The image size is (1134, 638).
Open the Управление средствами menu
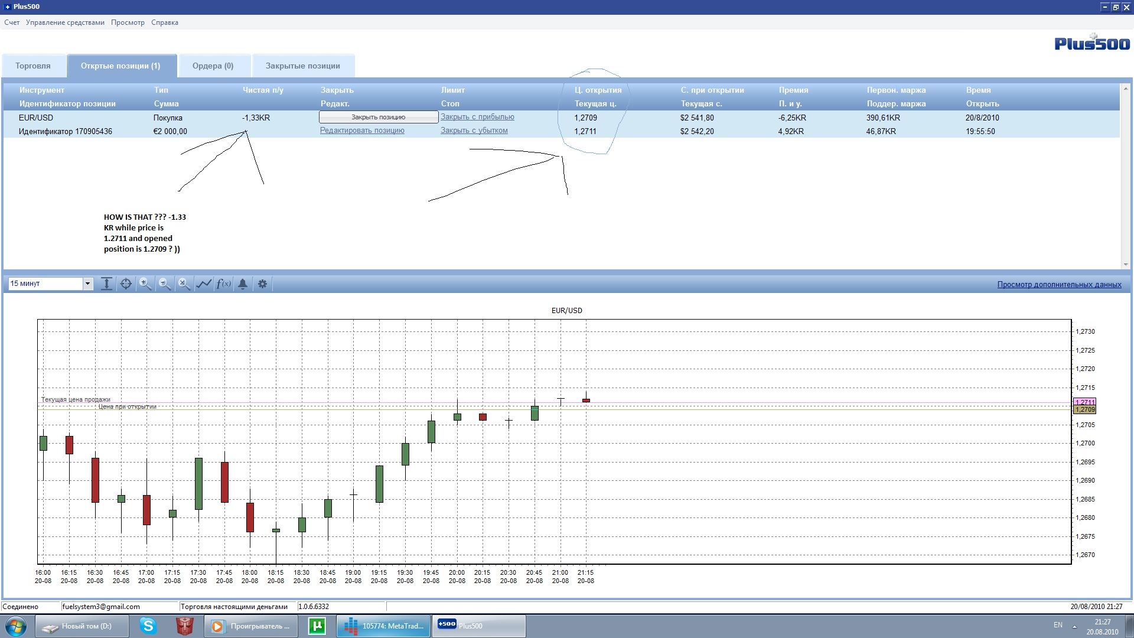coord(65,22)
